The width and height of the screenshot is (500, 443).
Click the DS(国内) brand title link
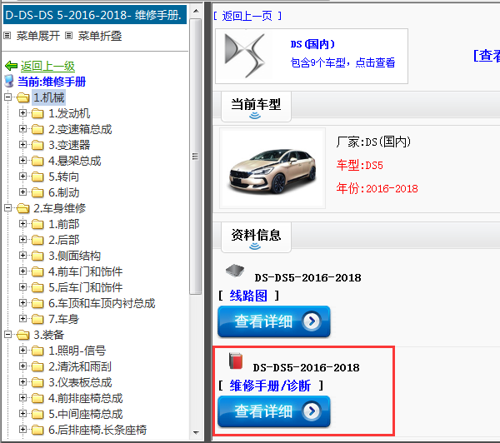click(x=312, y=44)
